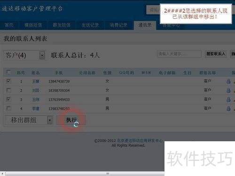Viewport: 235px width, 176px height.
Task: Click the 女 gender cell in row 2
Action: pyautogui.click(x=107, y=90)
